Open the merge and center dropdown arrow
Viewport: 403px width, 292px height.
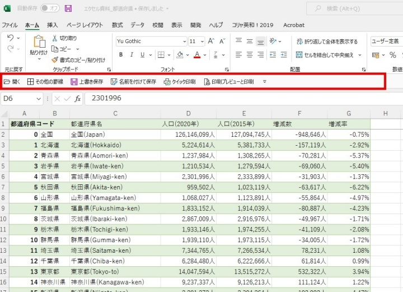pyautogui.click(x=360, y=55)
